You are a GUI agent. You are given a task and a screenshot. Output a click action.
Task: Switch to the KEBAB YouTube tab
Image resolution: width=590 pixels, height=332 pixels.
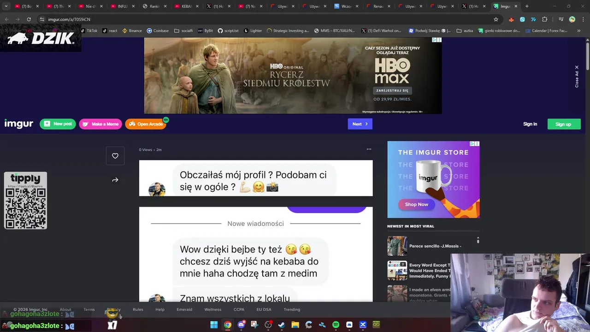pyautogui.click(x=187, y=6)
